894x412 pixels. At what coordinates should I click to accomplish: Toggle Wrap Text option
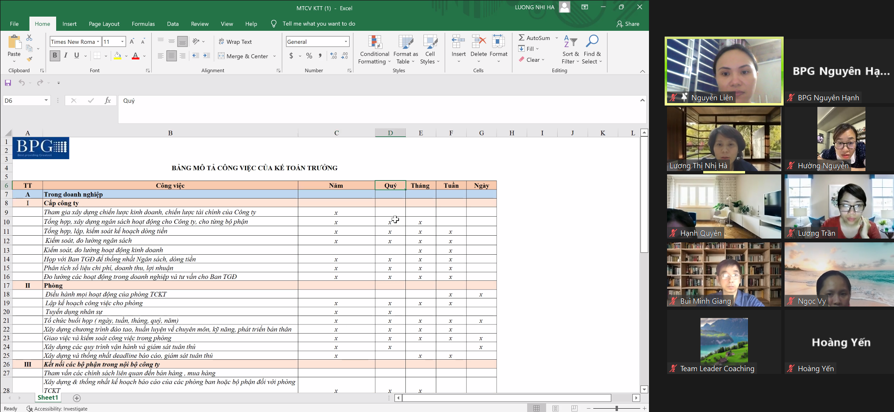click(235, 42)
